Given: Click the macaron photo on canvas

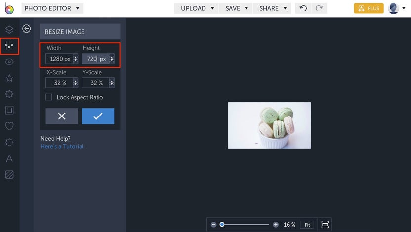Looking at the screenshot, I should [269, 125].
